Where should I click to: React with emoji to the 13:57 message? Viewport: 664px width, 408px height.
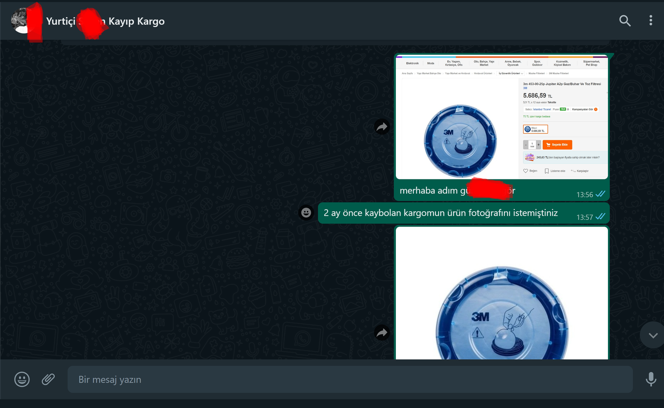306,213
